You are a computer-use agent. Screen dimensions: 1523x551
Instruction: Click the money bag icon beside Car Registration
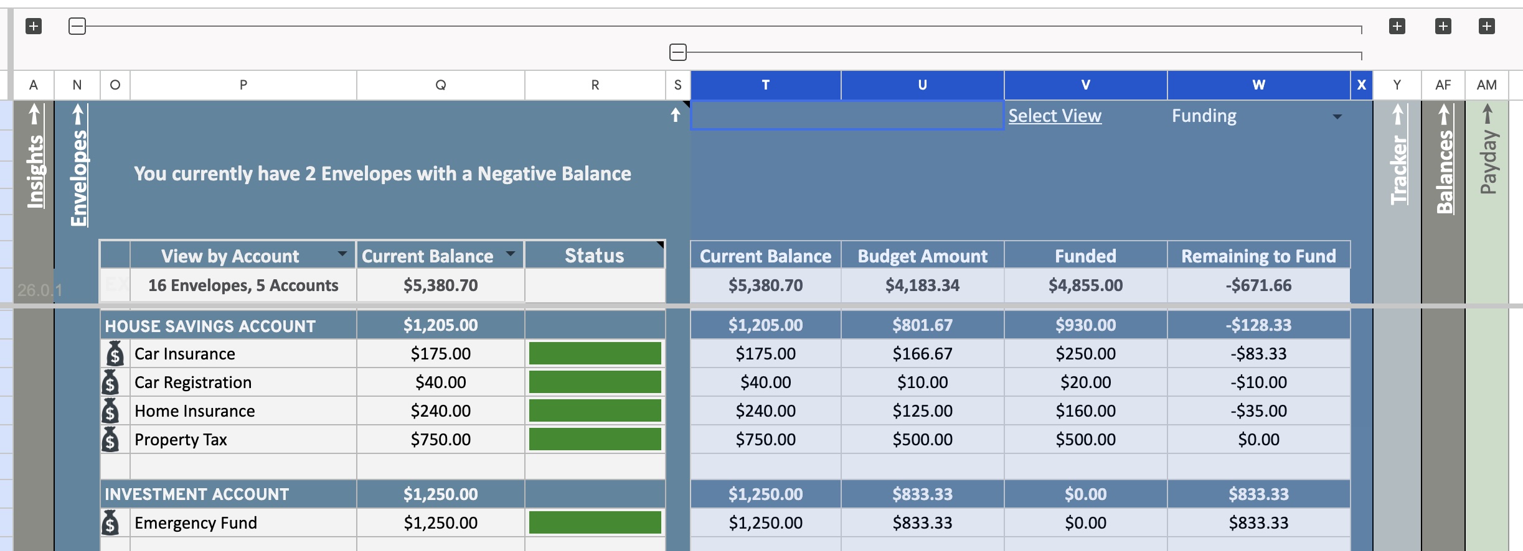(110, 382)
